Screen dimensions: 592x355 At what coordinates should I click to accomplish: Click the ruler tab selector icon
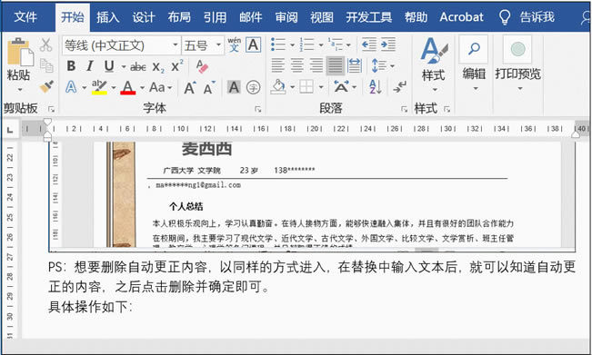coord(10,130)
